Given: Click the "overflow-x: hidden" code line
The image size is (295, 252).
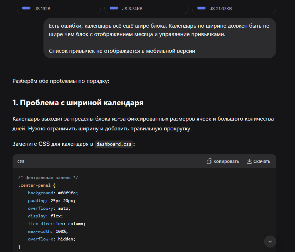Looking at the screenshot, I should [52, 239].
